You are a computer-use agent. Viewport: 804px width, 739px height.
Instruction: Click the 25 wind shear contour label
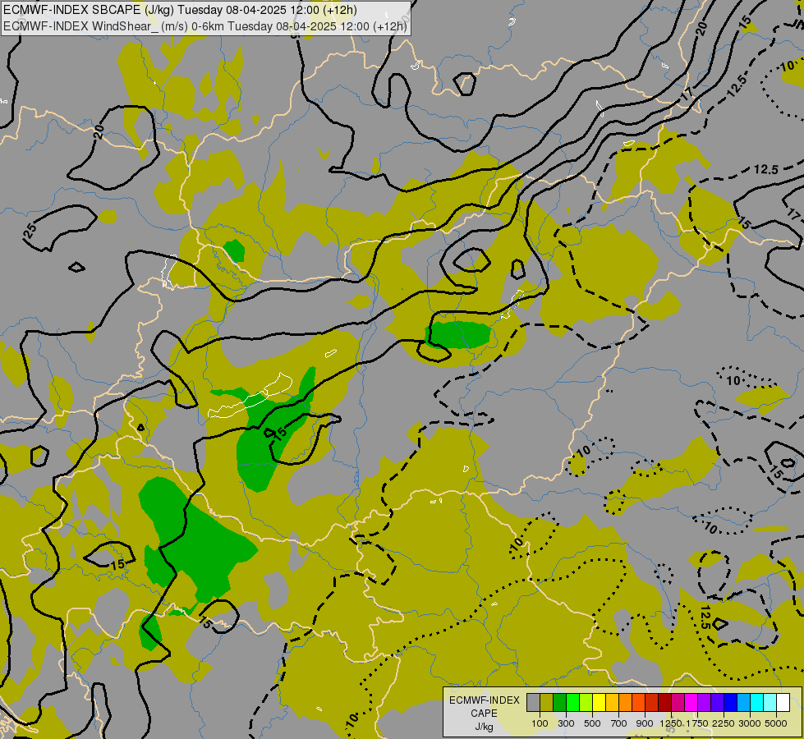pyautogui.click(x=30, y=231)
